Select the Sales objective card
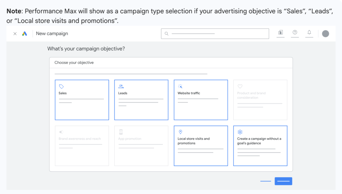342x194 pixels. (x=82, y=100)
